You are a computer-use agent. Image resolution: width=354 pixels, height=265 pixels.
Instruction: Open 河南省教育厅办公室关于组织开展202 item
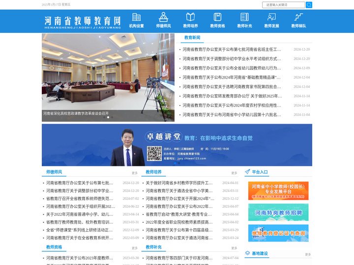click(x=81, y=207)
